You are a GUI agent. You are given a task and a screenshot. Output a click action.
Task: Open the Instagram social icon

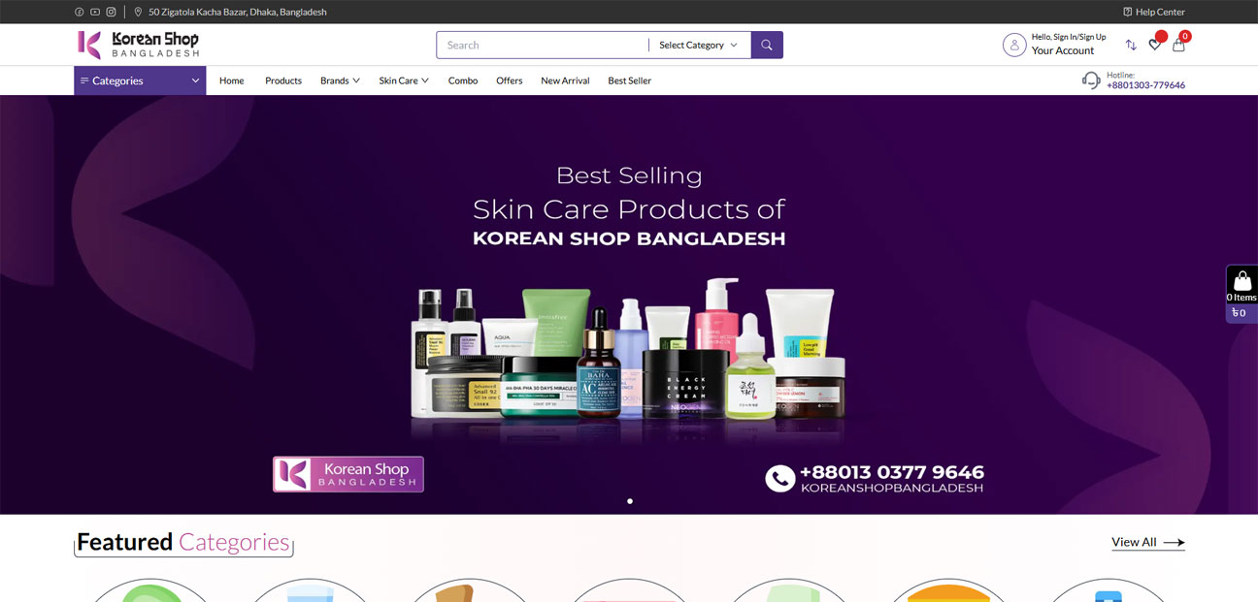click(111, 12)
